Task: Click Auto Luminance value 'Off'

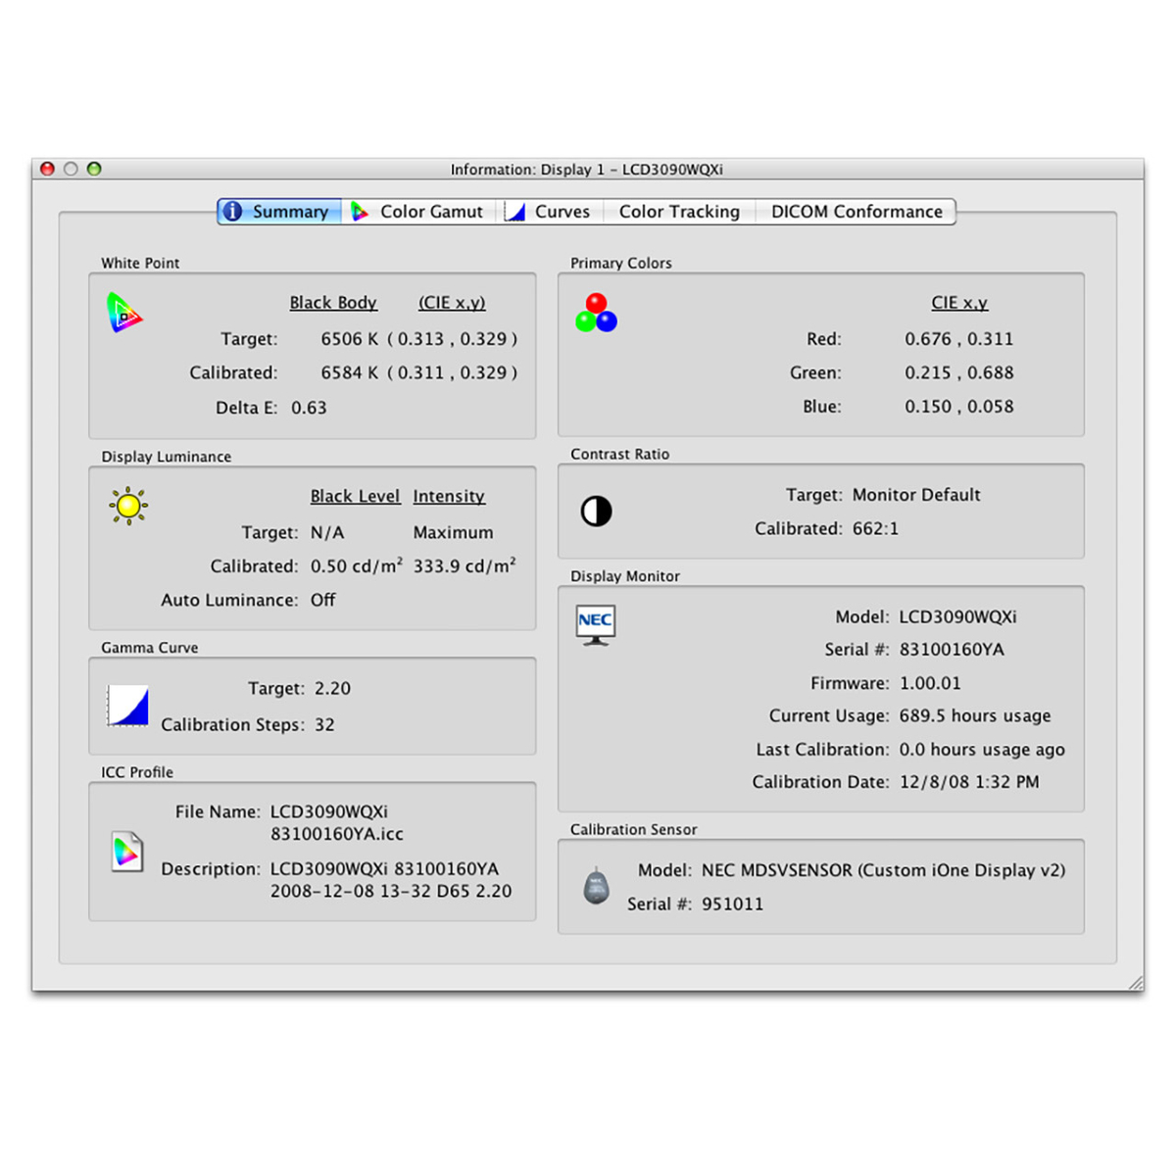Action: point(322,600)
